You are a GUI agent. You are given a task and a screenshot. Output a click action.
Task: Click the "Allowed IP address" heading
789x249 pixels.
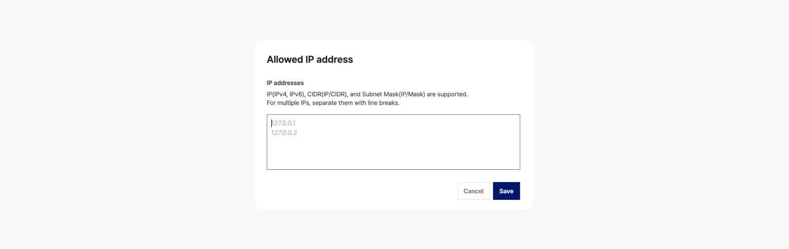pyautogui.click(x=310, y=60)
